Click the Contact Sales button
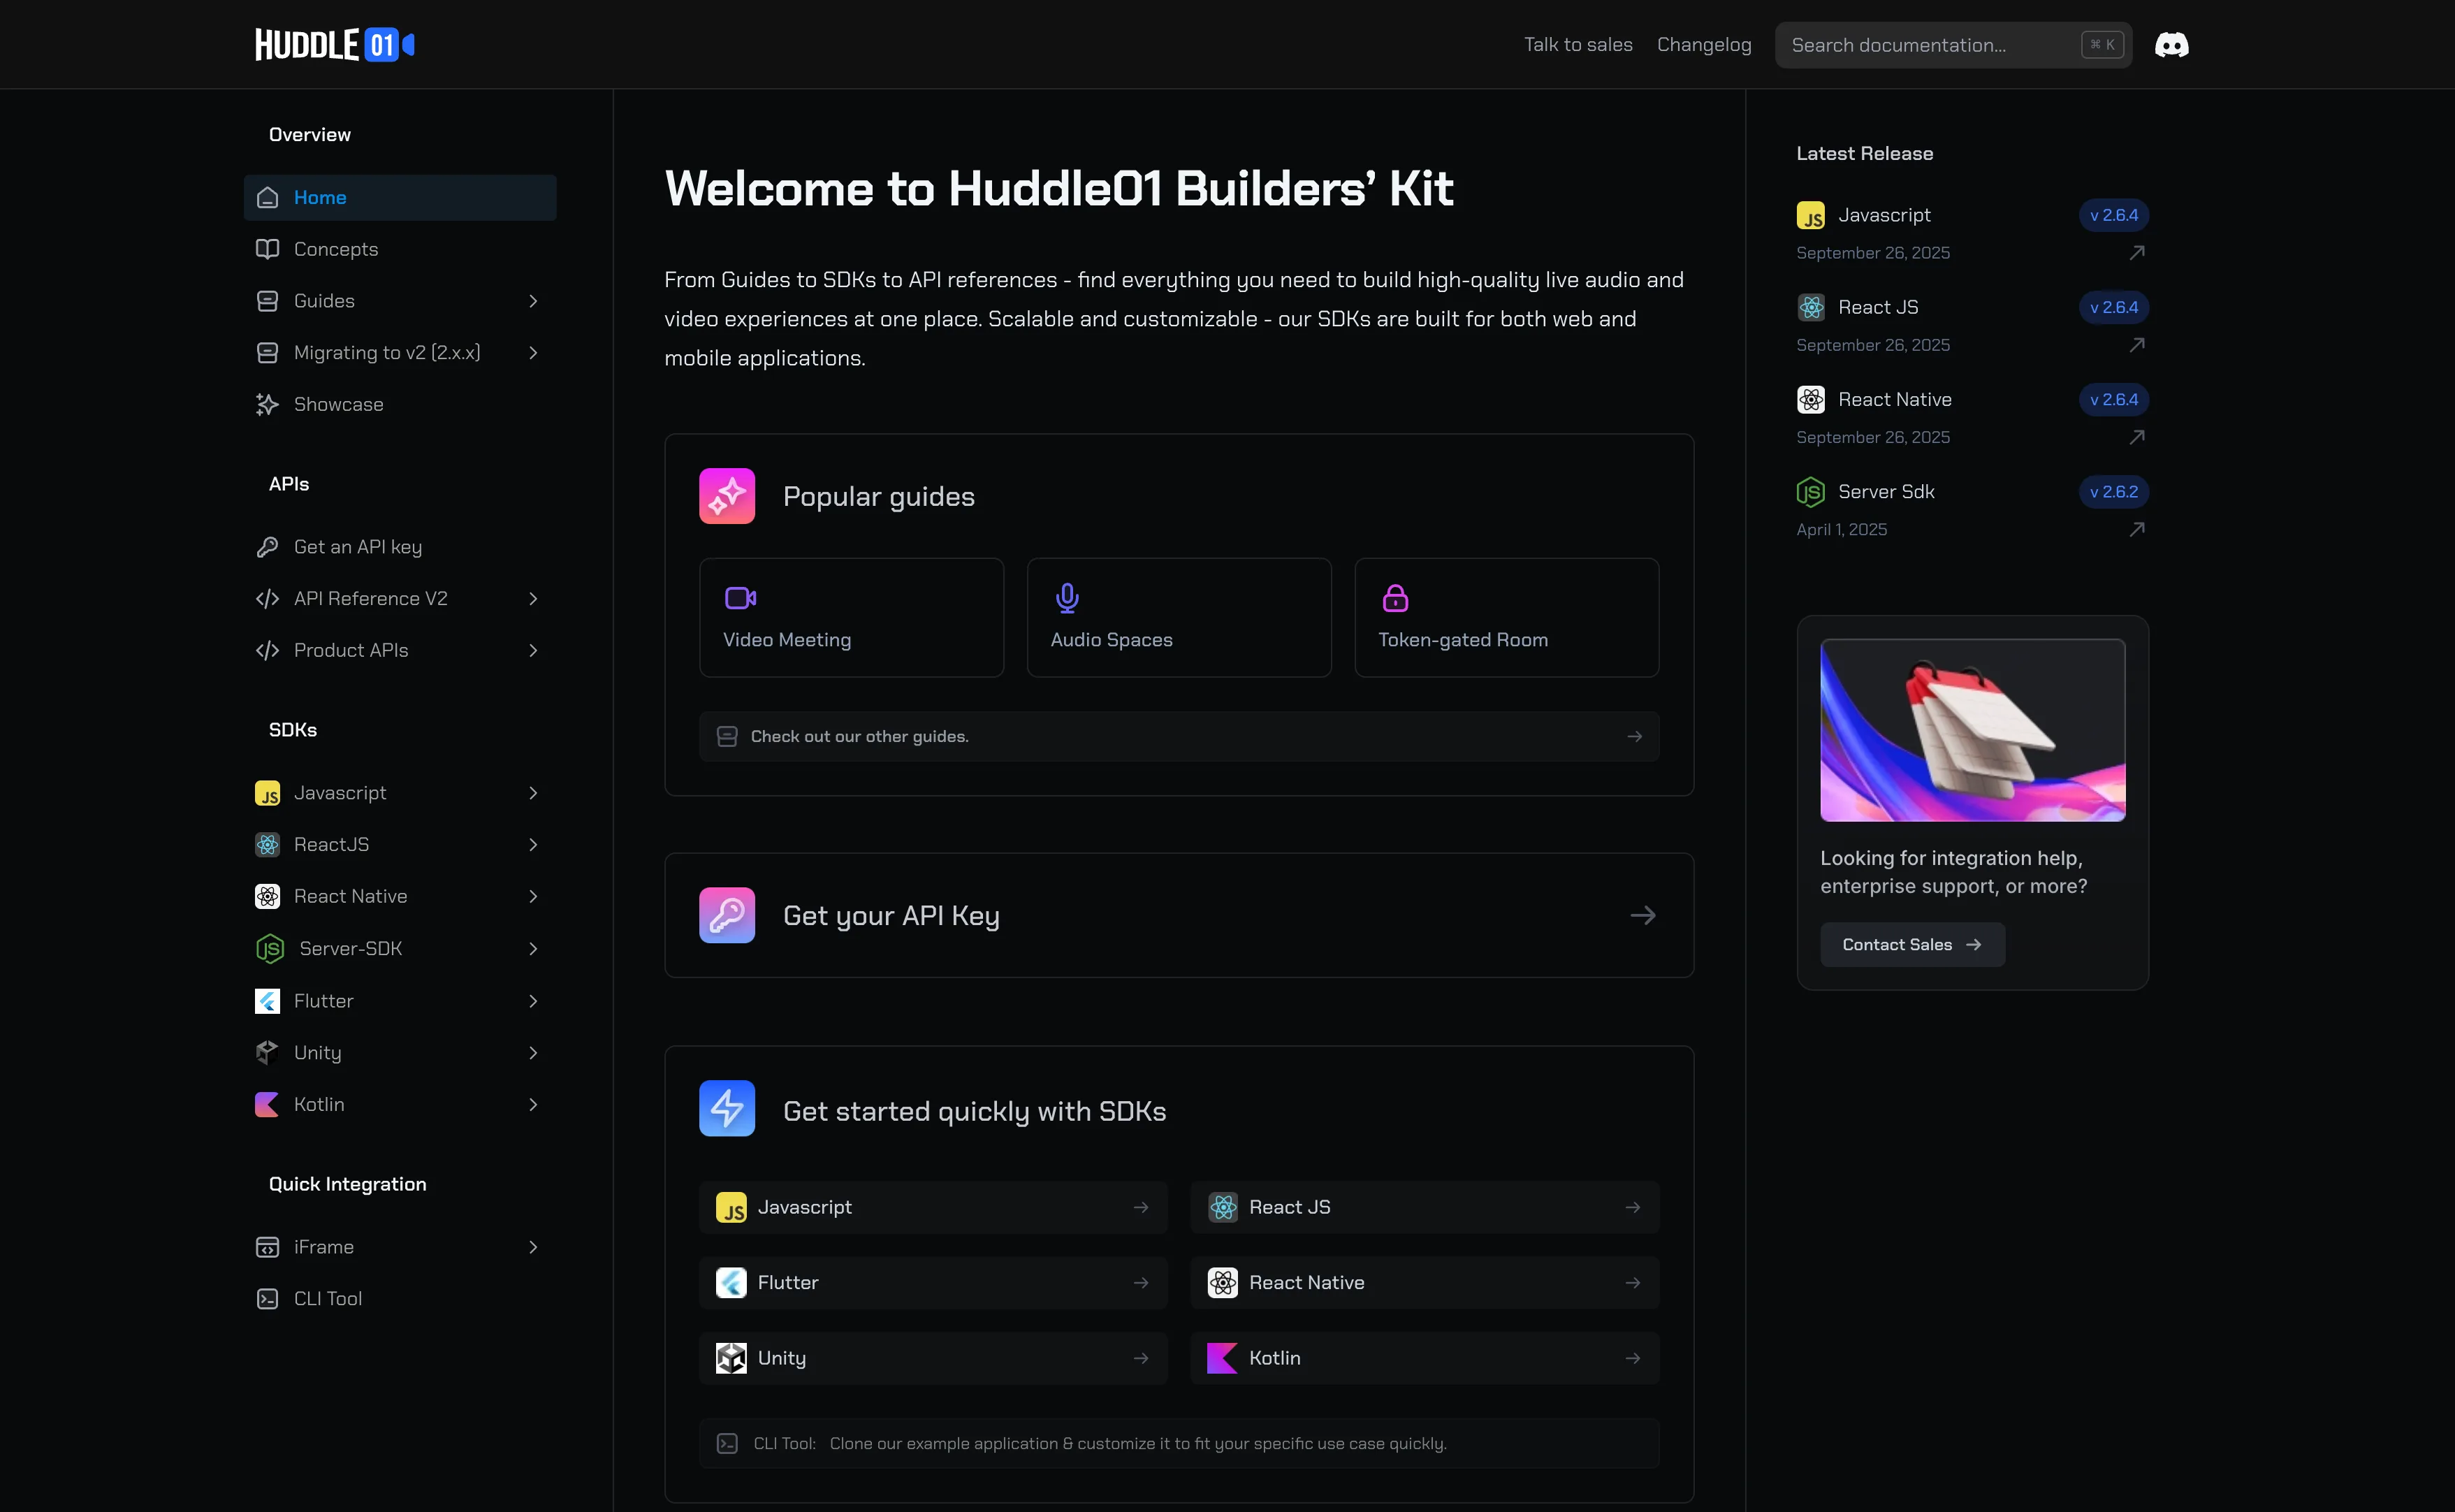 1911,945
